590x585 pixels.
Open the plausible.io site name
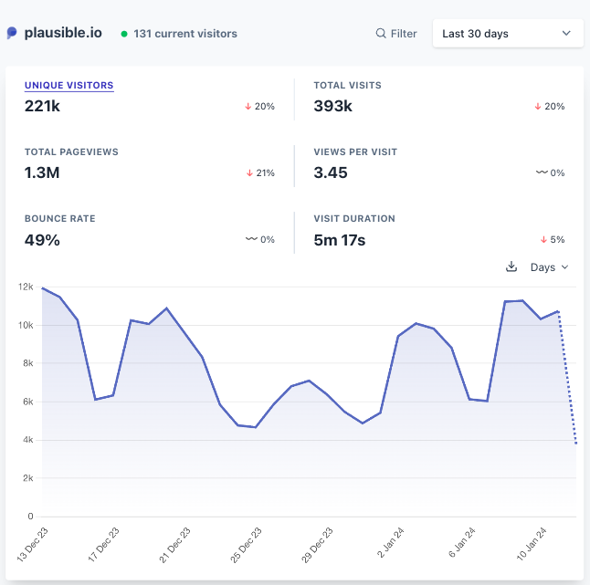(x=63, y=33)
